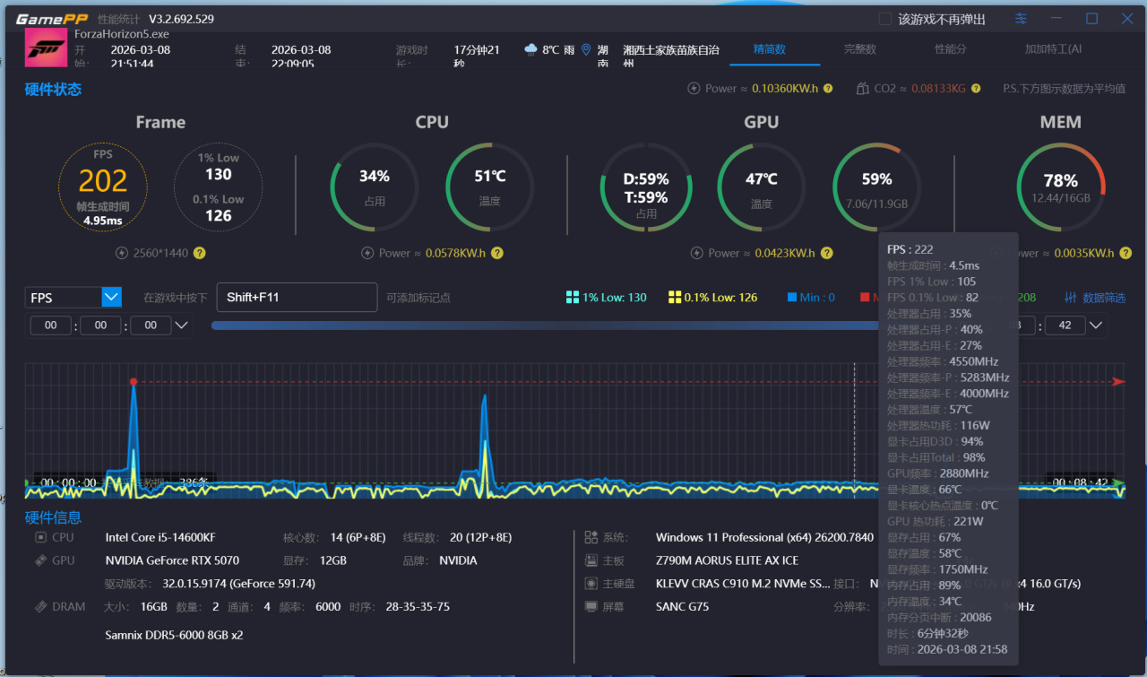Click the red arrow at chart's right end

pos(1118,382)
